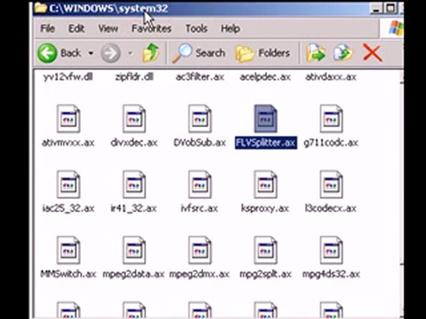
Task: Select the mpg2splt.ax file icon
Action: (x=265, y=250)
